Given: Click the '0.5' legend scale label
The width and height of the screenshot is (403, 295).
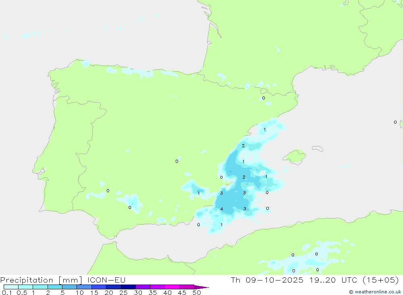Looking at the screenshot, I should [22, 293].
